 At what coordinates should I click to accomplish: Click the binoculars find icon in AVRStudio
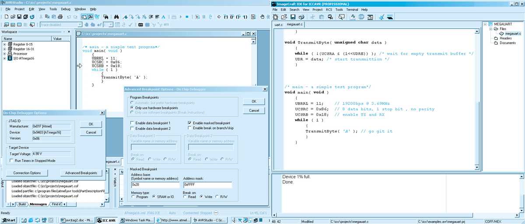[x=116, y=17]
